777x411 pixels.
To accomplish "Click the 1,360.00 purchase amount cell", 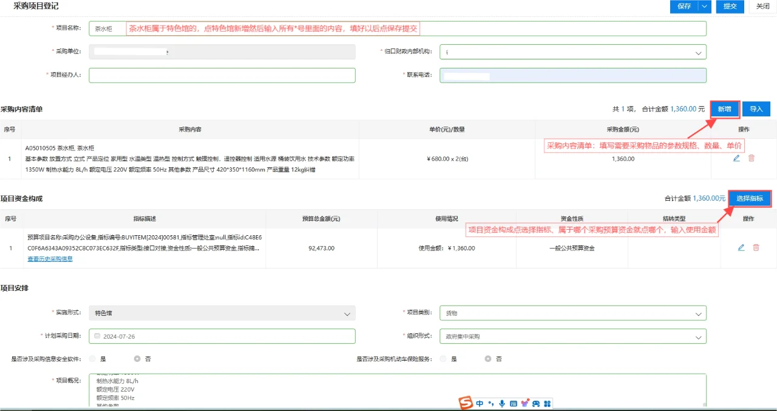I will (x=623, y=159).
